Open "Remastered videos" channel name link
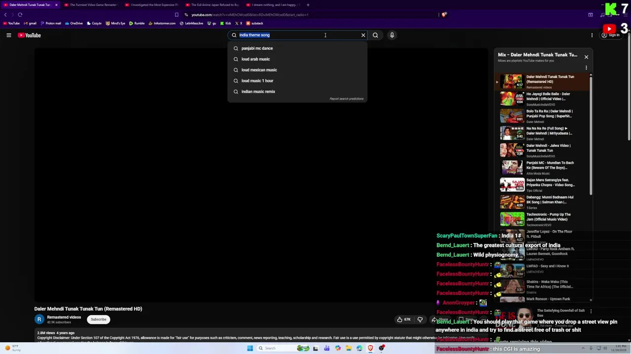This screenshot has height=354, width=631. pos(64,317)
